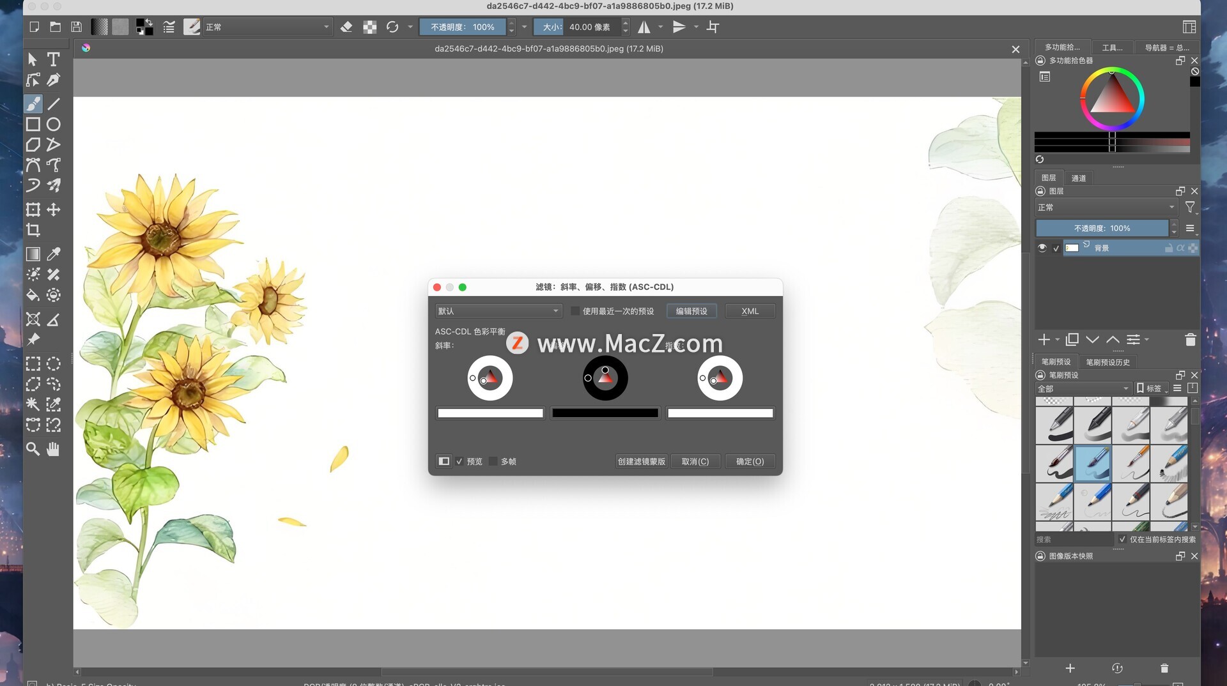Switch to the 通道 channels tab
The width and height of the screenshot is (1227, 686).
[1079, 178]
